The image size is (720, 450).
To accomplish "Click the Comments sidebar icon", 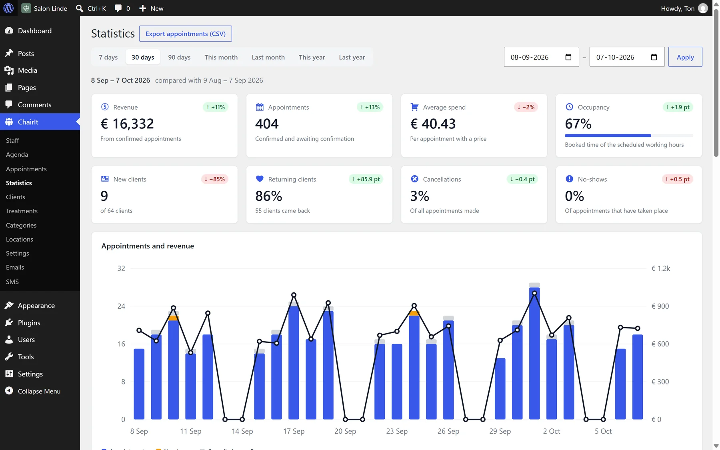I will click(9, 104).
